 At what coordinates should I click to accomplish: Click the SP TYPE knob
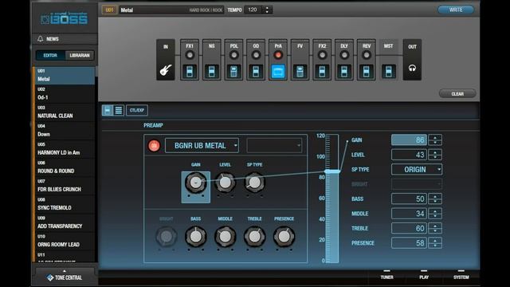tap(254, 183)
